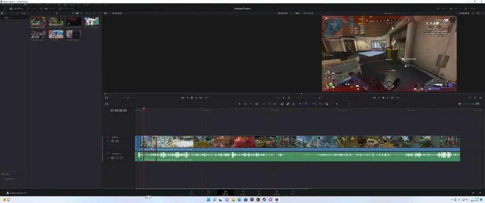Select first media pool clip thumbnail
485x203 pixels.
tap(39, 21)
